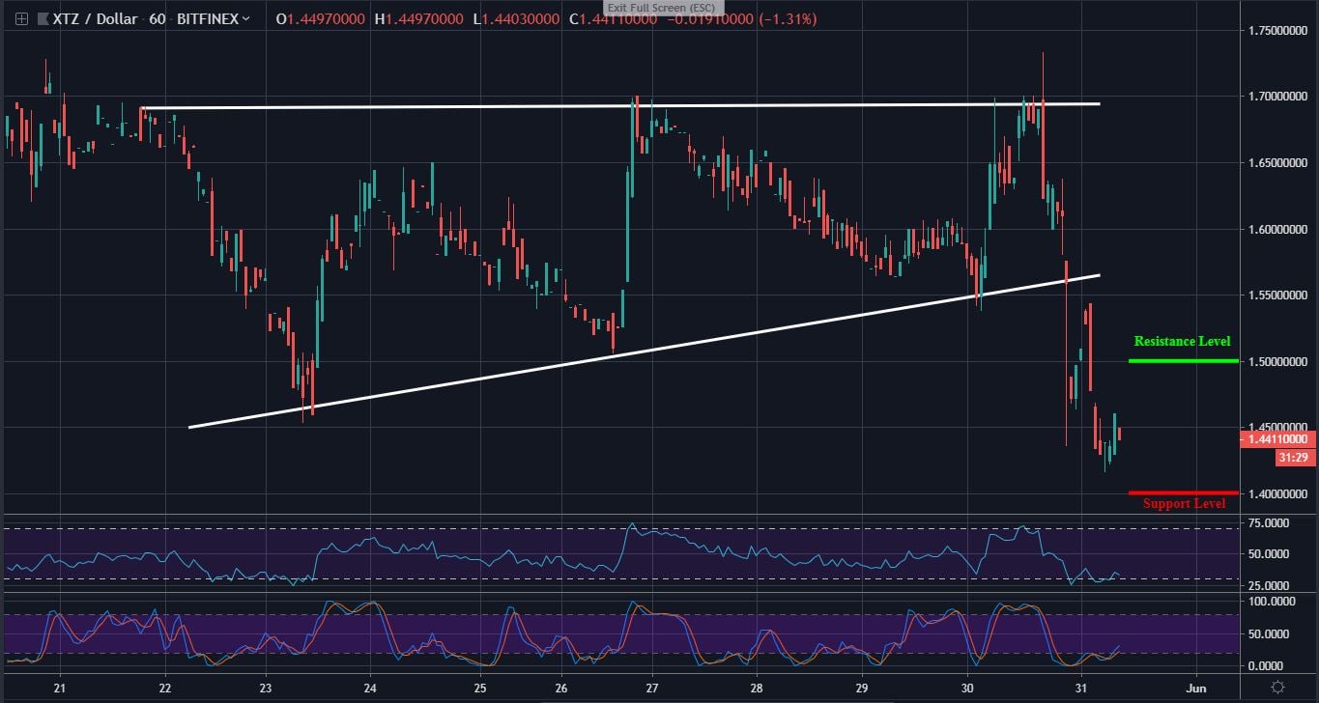Select the BITFINEX exchange label
Viewport: 1319px width, 703px height.
pyautogui.click(x=209, y=17)
